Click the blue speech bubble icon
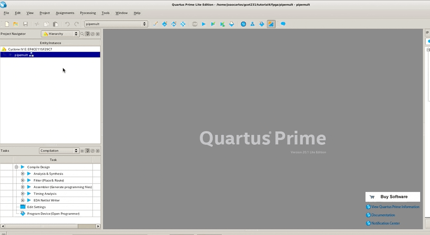 coord(283,24)
